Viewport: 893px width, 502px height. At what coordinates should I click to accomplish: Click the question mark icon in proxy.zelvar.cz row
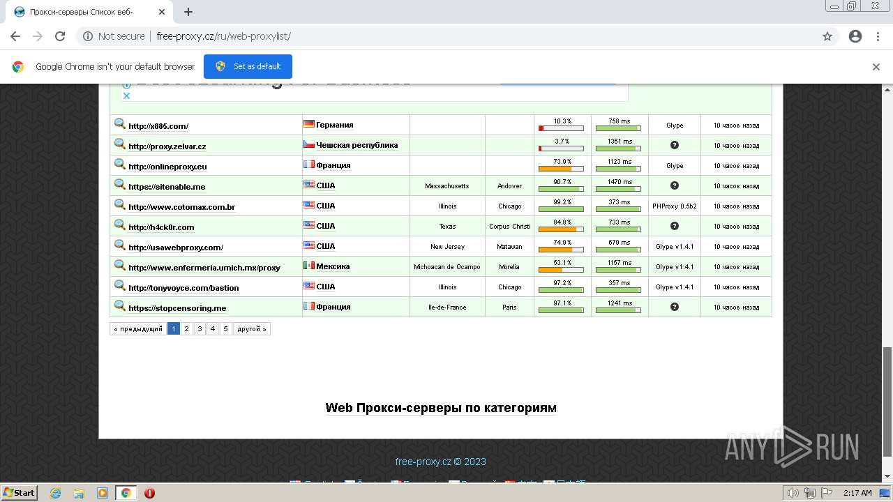(675, 145)
